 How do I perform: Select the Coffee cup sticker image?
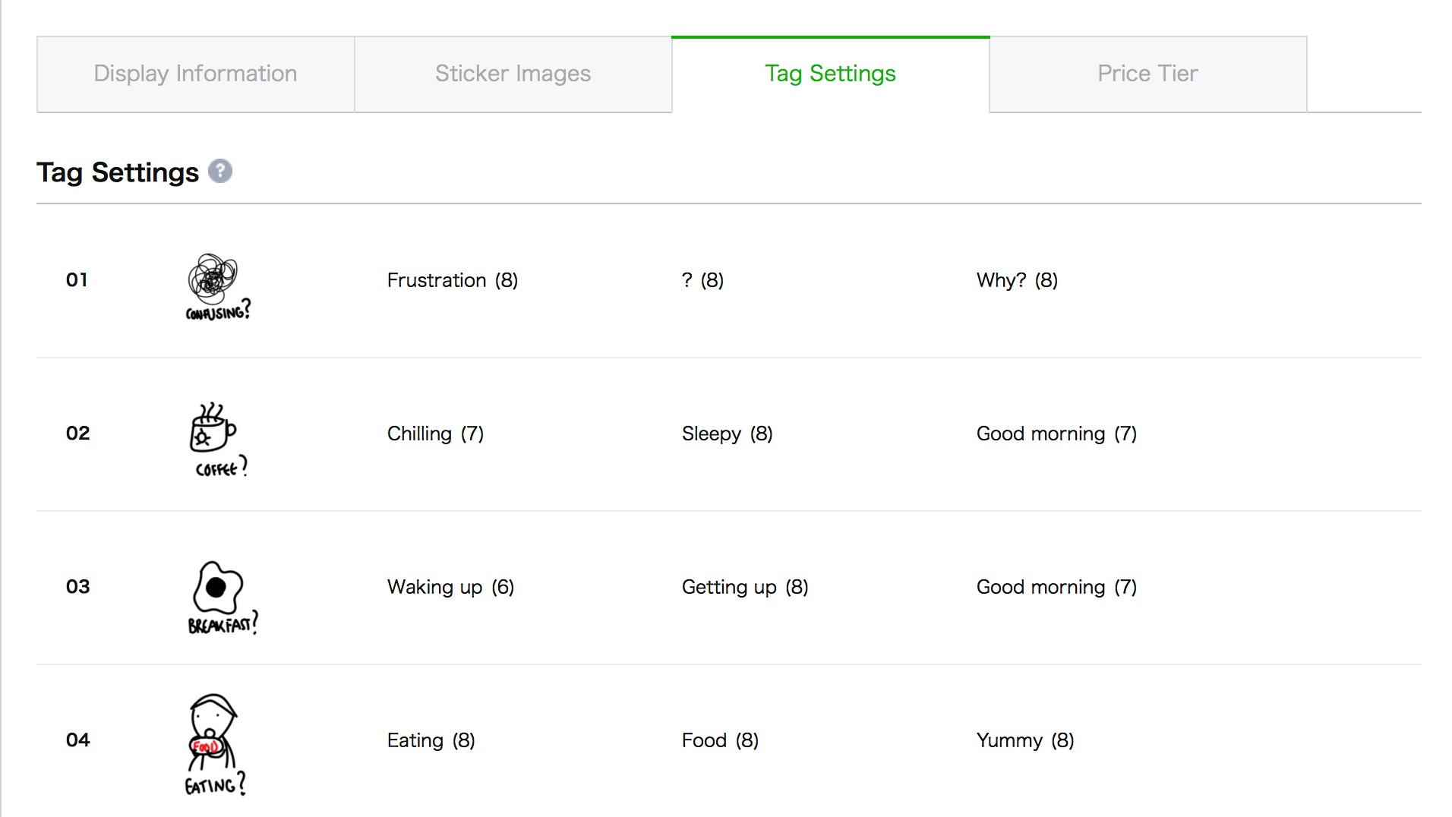pos(219,440)
